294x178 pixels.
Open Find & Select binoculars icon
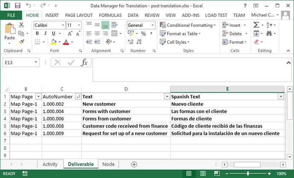[269, 34]
